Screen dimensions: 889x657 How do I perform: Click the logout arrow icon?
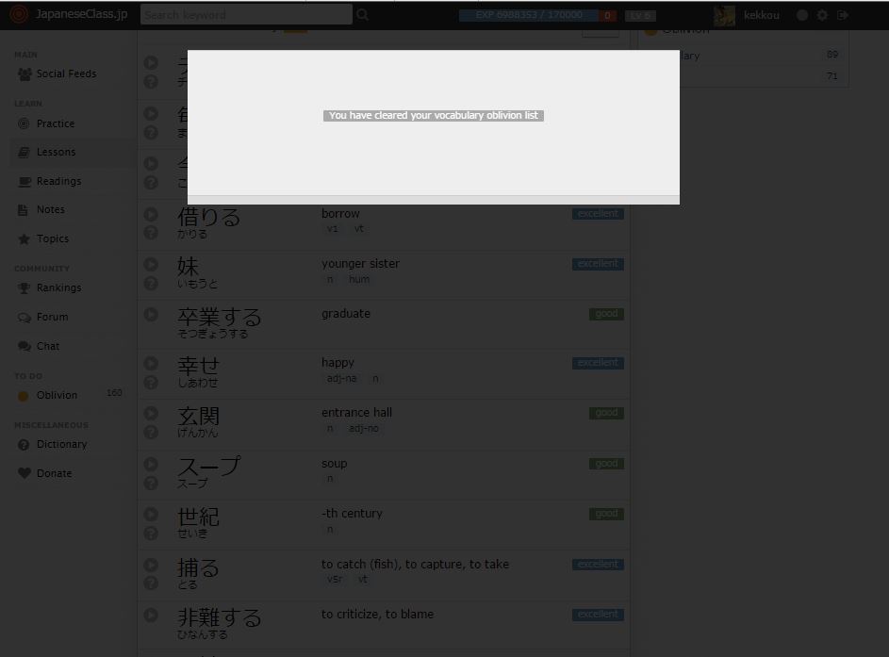843,15
